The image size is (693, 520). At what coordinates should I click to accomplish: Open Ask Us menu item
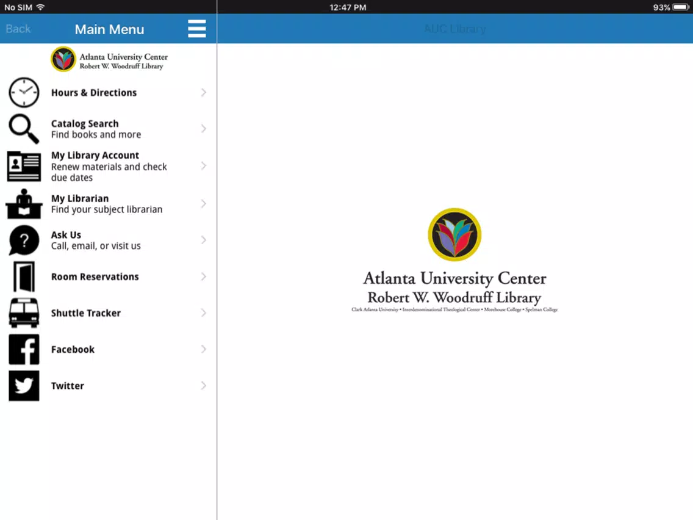click(109, 240)
